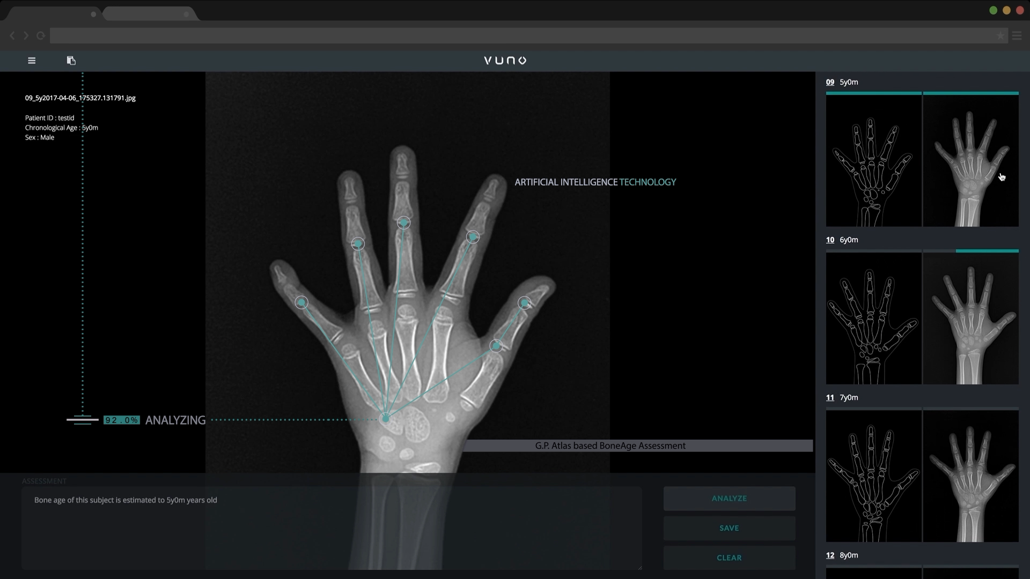Click the file name 09_5y2017-04-06_175327.131791.jpg
The width and height of the screenshot is (1030, 579).
click(x=80, y=98)
